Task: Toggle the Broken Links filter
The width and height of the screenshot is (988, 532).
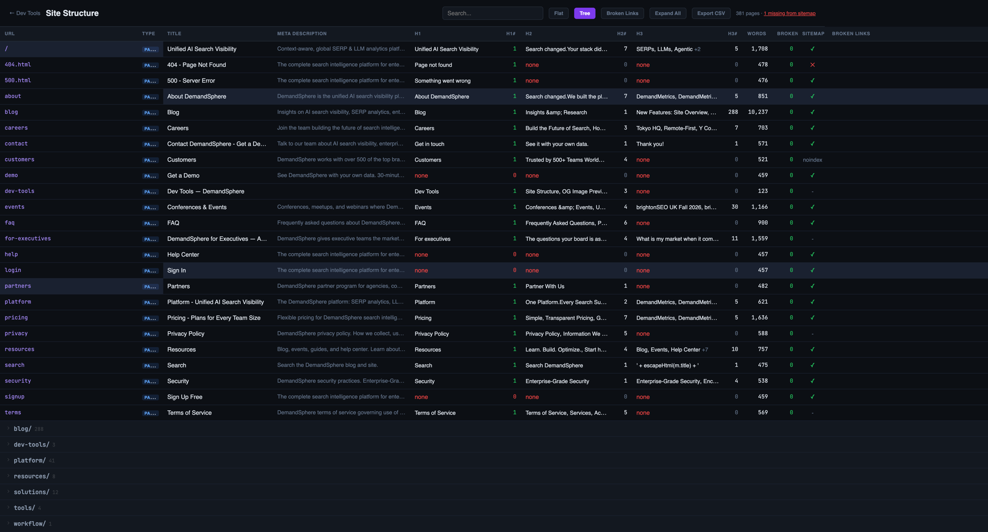Action: [x=622, y=13]
